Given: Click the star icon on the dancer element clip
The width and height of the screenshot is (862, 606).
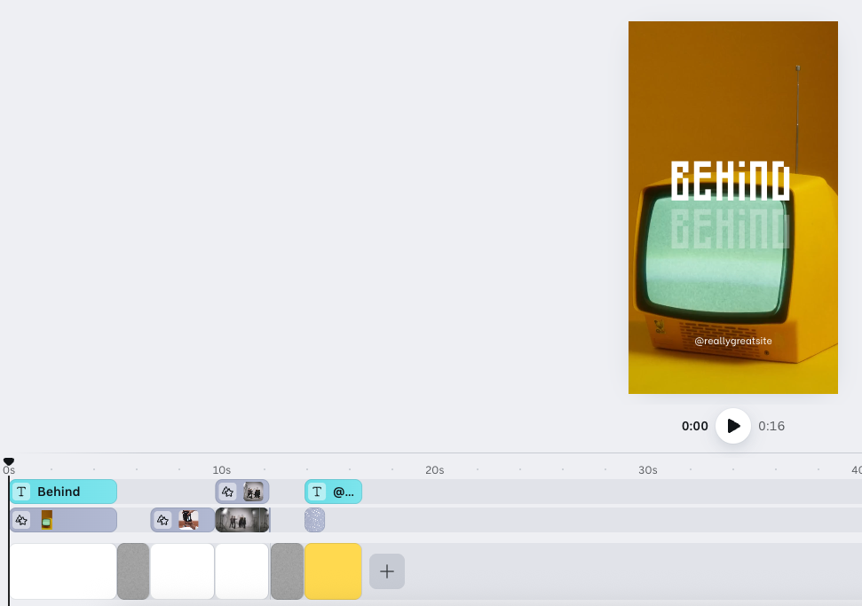Looking at the screenshot, I should [x=162, y=520].
